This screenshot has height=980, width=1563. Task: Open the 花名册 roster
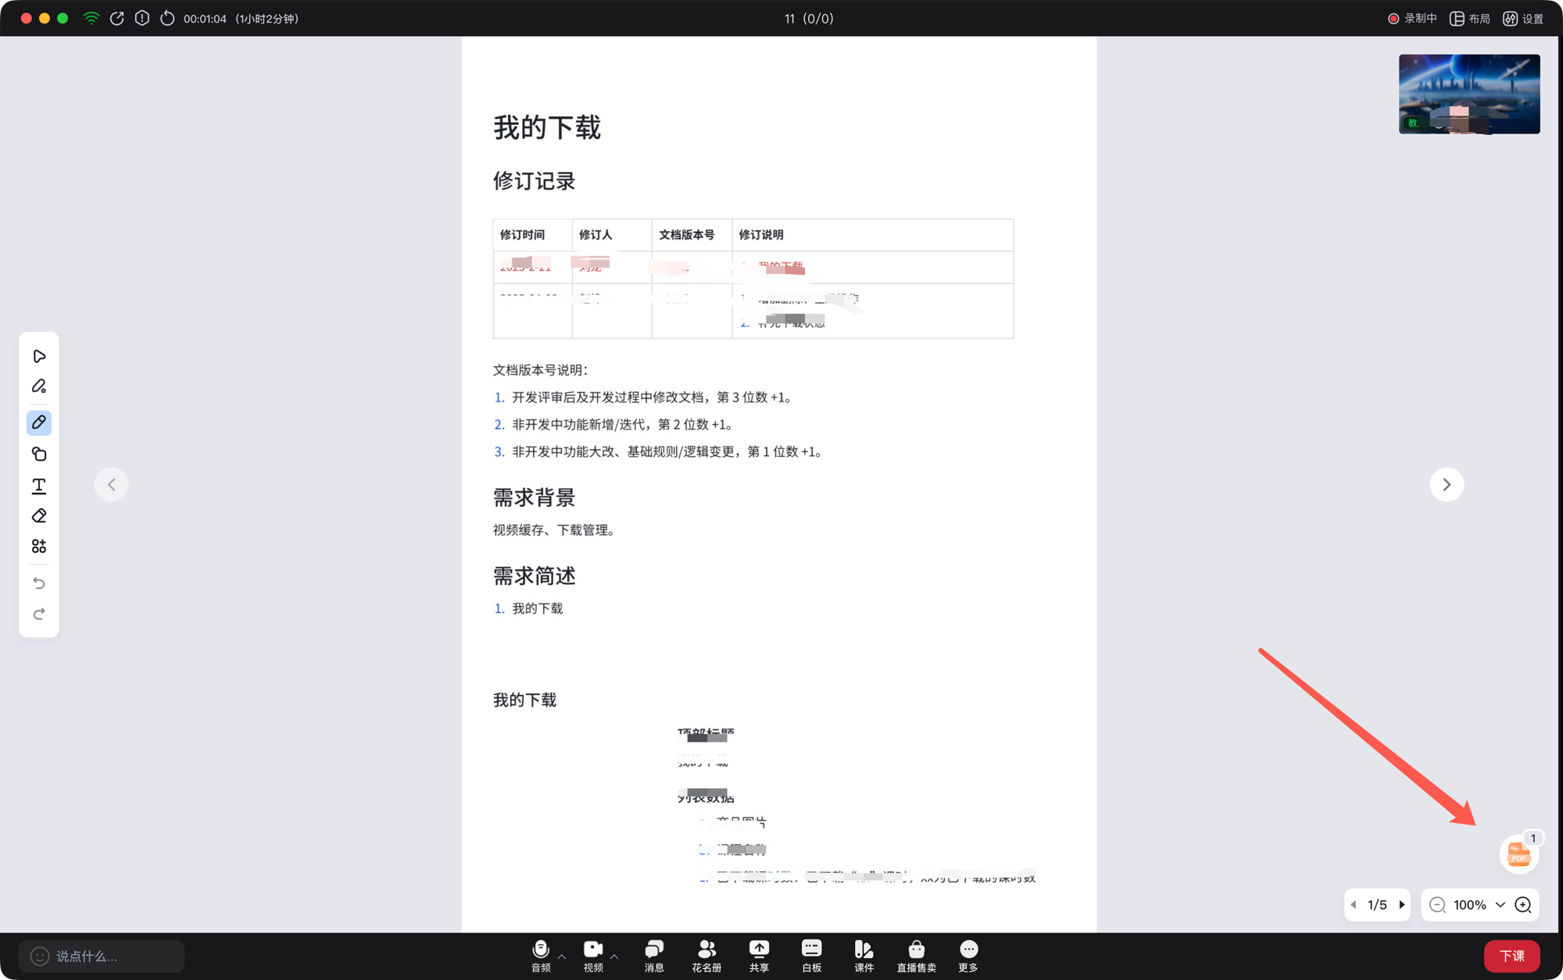click(x=706, y=956)
